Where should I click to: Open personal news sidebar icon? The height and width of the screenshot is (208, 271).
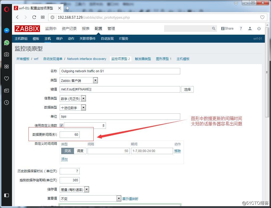coord(7,91)
